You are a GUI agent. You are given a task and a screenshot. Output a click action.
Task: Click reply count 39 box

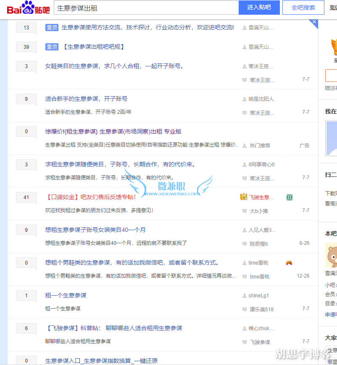click(26, 47)
